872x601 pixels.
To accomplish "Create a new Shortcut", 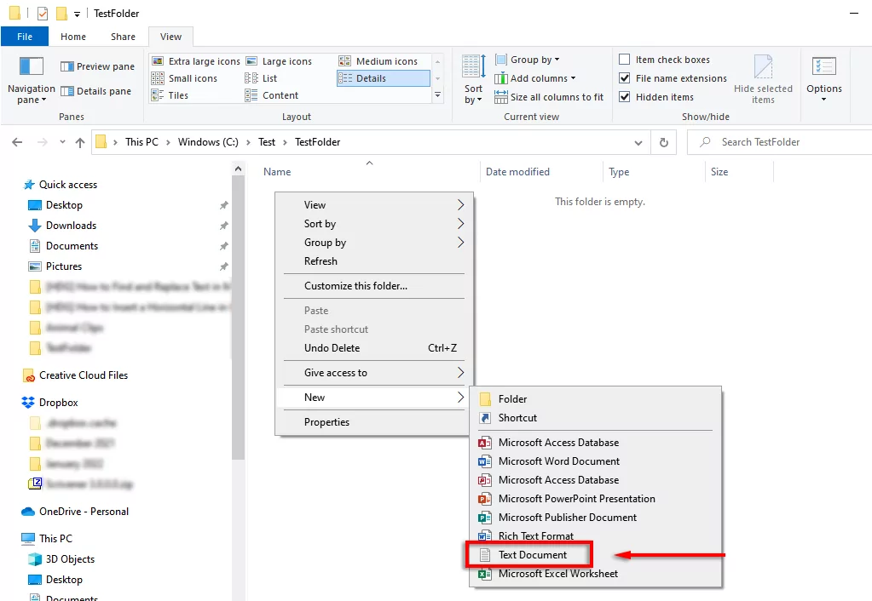I will coord(596,418).
